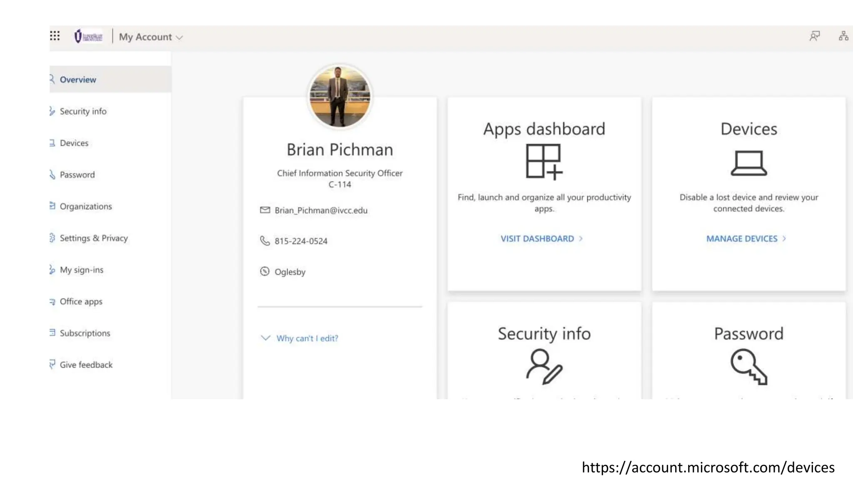The height and width of the screenshot is (480, 853).
Task: Click the person-with-pencil Security info icon
Action: click(x=544, y=367)
